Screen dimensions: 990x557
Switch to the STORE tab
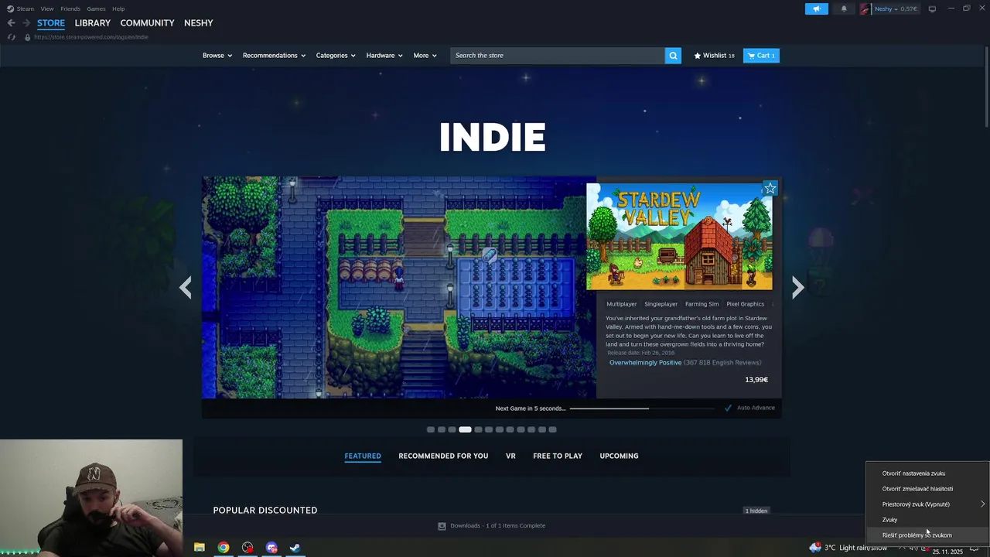[x=51, y=23]
